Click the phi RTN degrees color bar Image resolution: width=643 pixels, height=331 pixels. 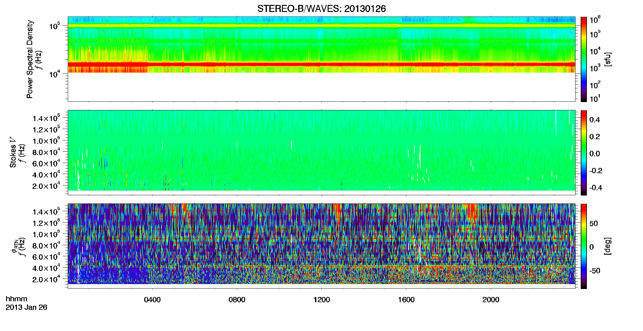(x=583, y=246)
